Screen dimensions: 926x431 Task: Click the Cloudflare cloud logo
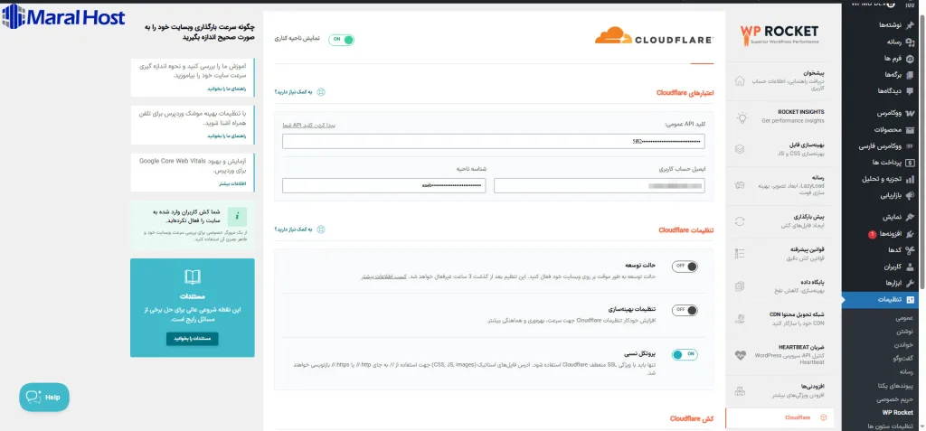[654, 36]
